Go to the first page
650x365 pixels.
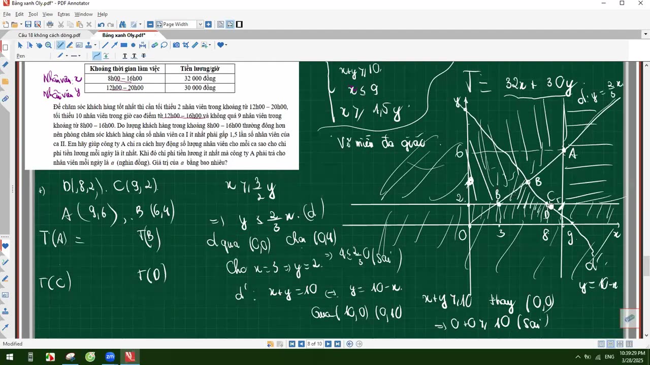click(292, 344)
